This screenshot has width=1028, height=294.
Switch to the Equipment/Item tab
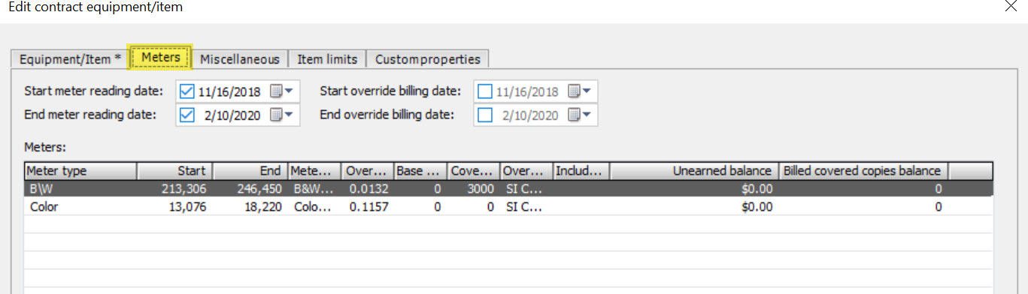(70, 59)
